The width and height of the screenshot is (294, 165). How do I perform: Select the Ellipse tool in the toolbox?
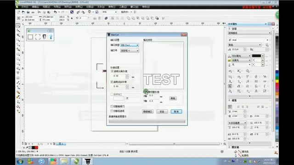tap(18, 59)
